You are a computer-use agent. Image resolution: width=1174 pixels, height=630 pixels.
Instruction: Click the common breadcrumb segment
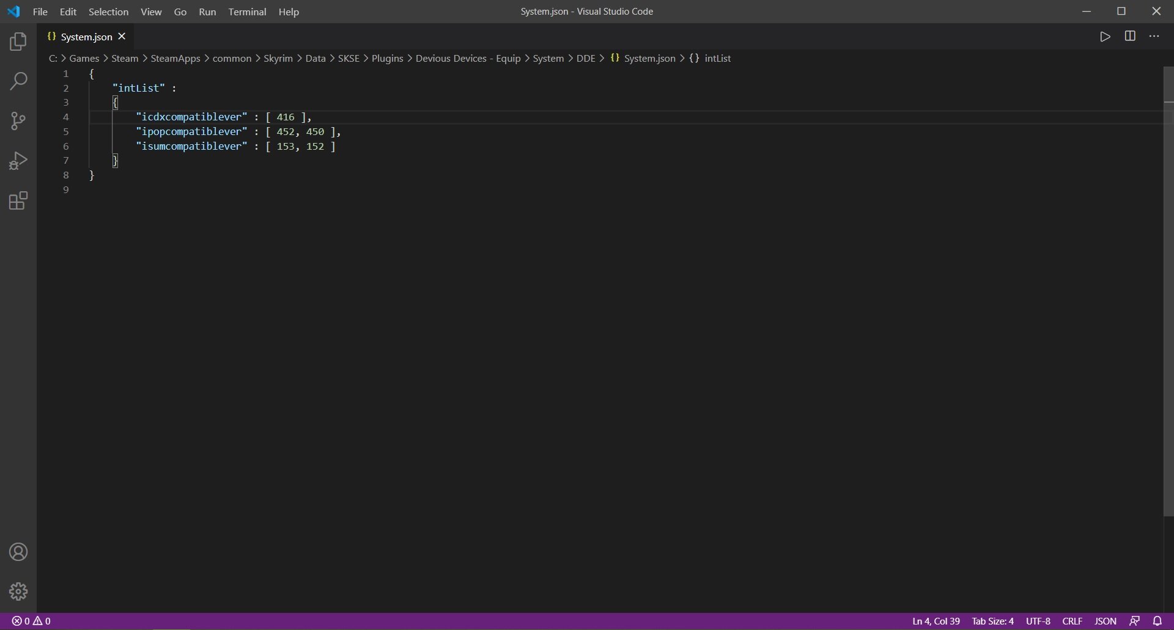(232, 58)
